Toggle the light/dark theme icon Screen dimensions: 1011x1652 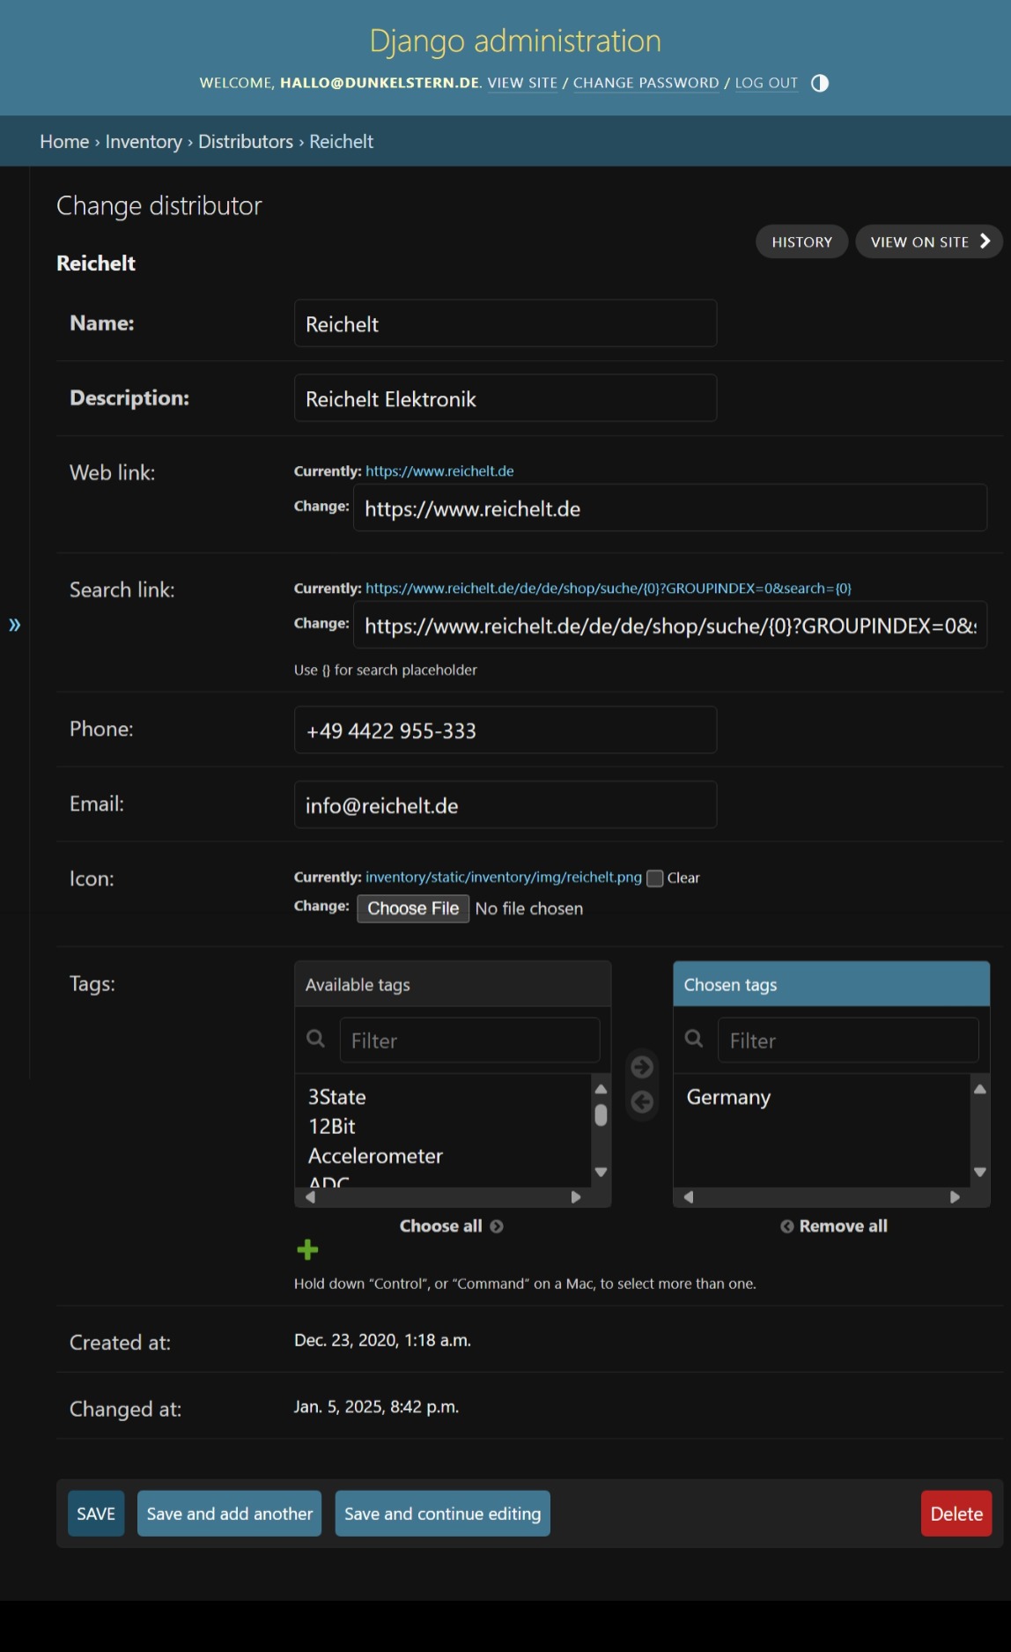click(x=820, y=83)
